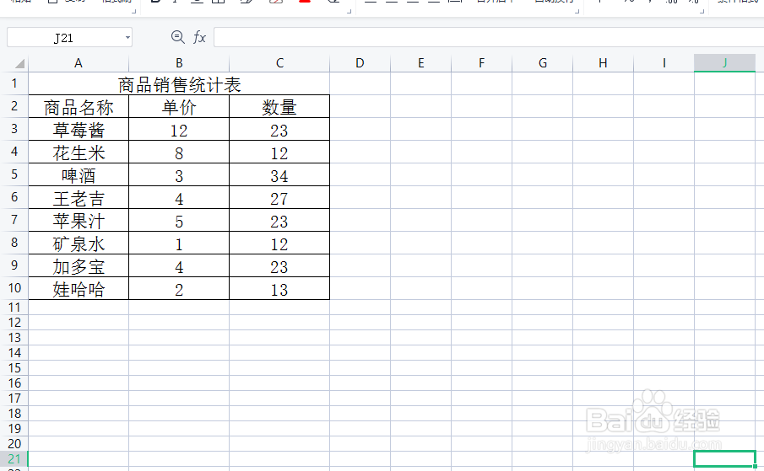Select column G header
This screenshot has width=764, height=471.
pos(542,63)
